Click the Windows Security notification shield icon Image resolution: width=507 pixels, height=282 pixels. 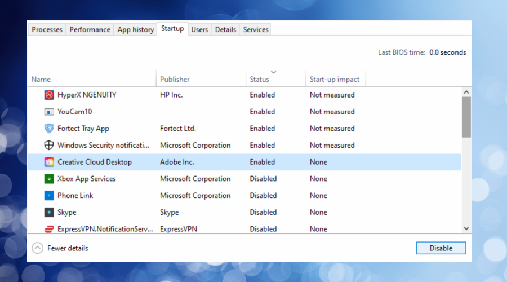pyautogui.click(x=49, y=145)
